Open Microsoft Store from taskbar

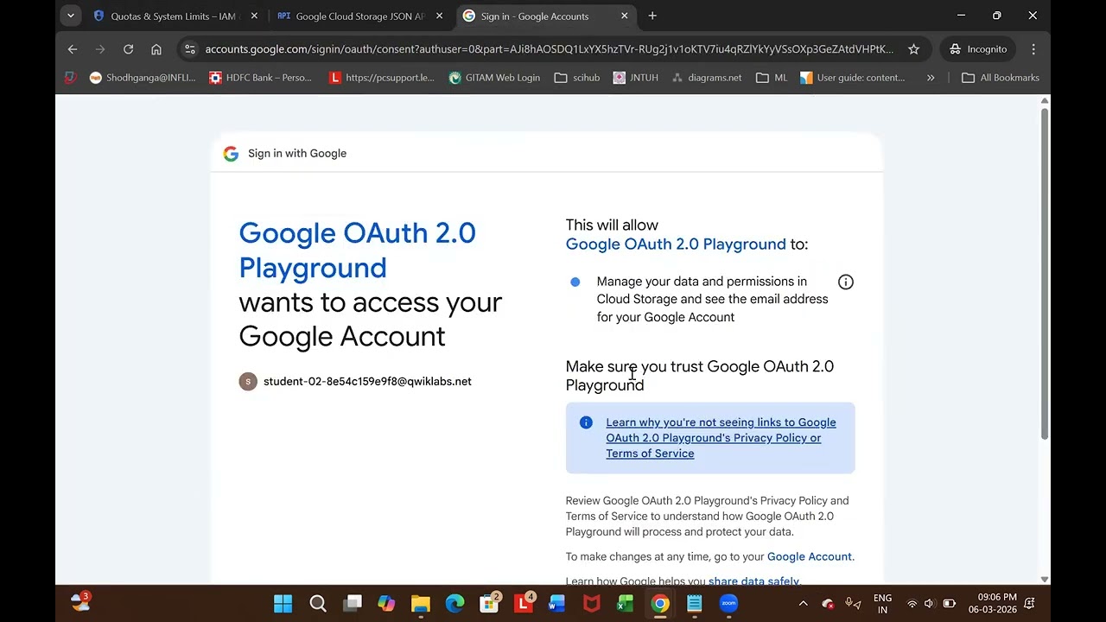coord(489,604)
